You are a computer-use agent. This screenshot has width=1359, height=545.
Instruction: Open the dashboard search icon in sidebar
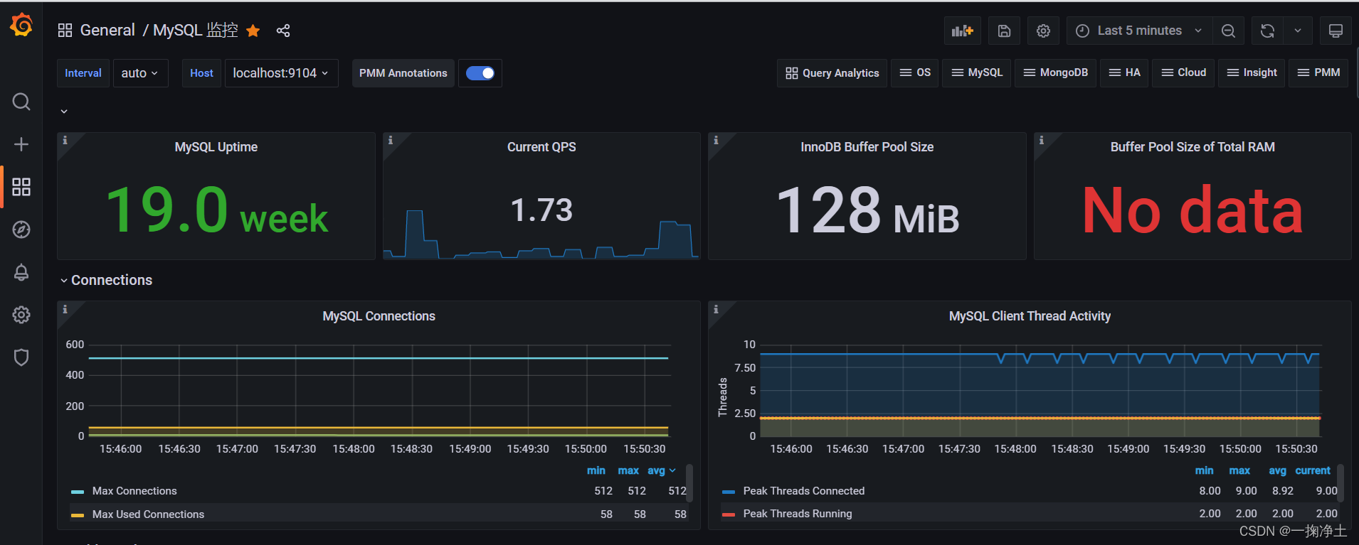(x=21, y=102)
